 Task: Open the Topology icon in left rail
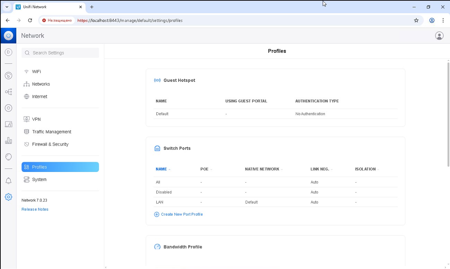tap(8, 92)
